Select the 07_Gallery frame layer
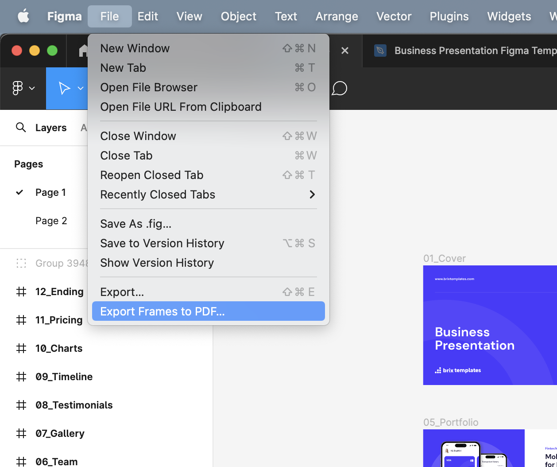 coord(60,433)
